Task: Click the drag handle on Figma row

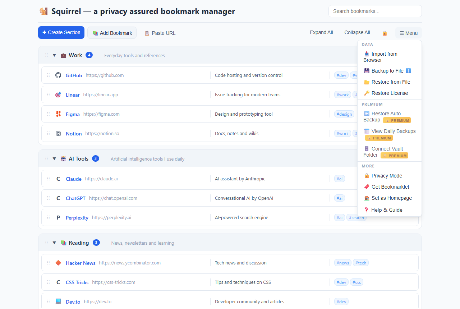Action: [x=48, y=114]
